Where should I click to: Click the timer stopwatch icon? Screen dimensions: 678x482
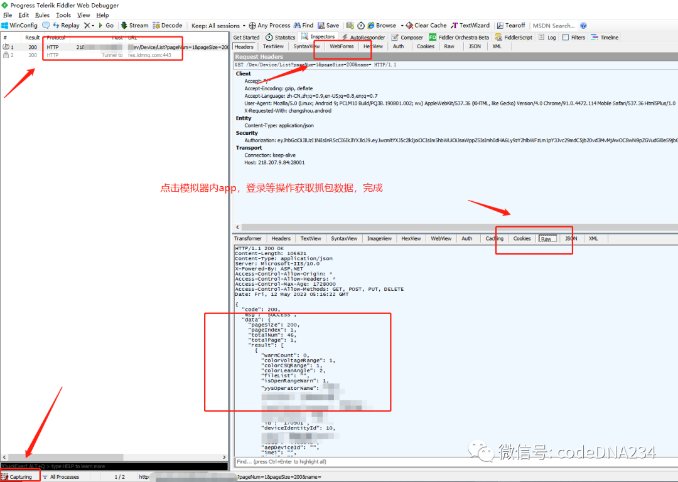[360, 26]
